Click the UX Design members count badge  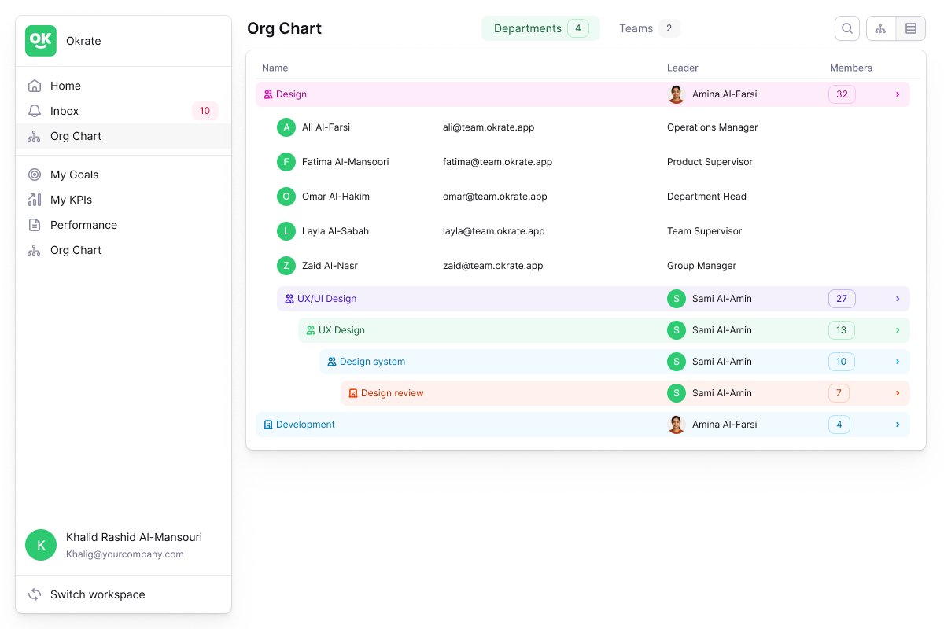842,330
